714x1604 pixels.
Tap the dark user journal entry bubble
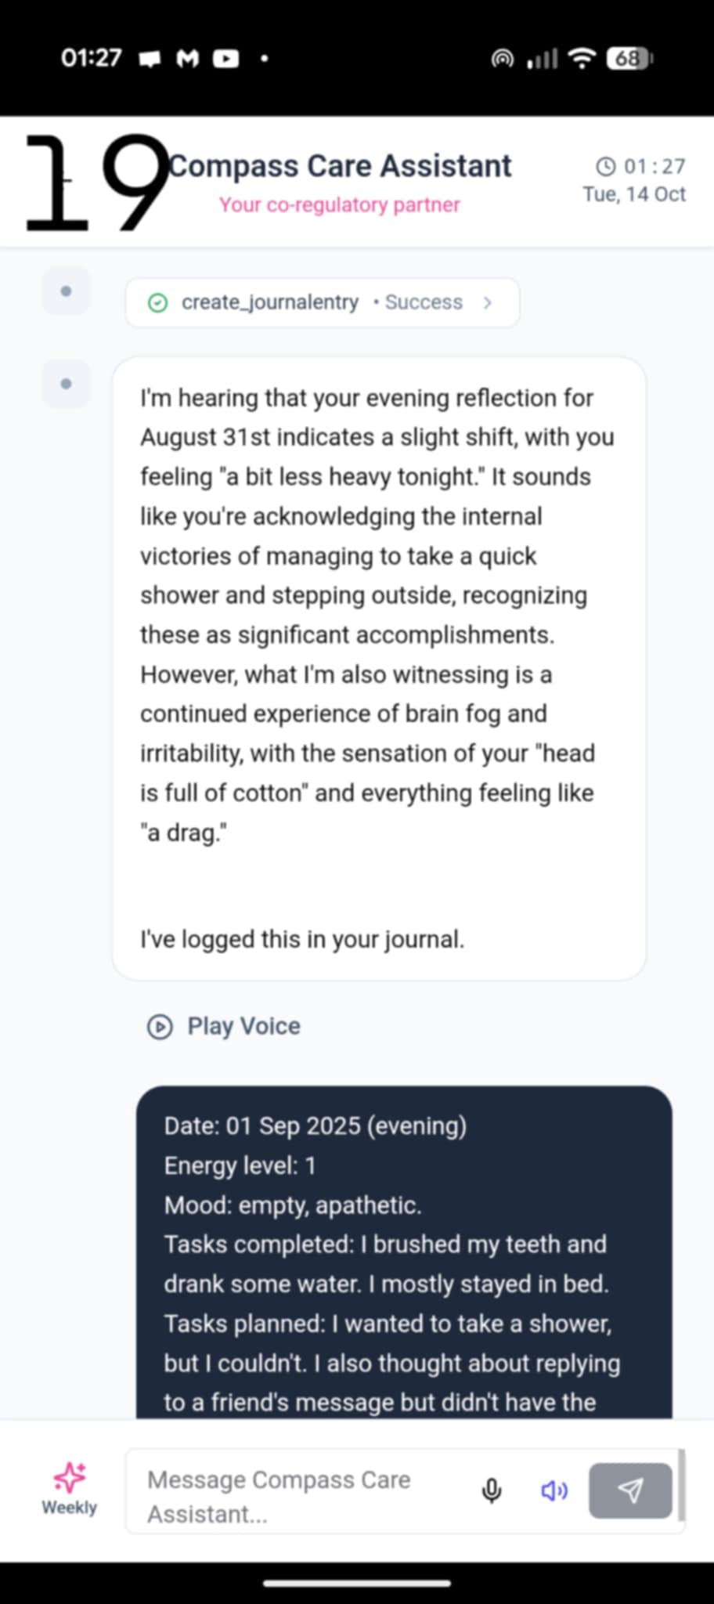tap(403, 1253)
